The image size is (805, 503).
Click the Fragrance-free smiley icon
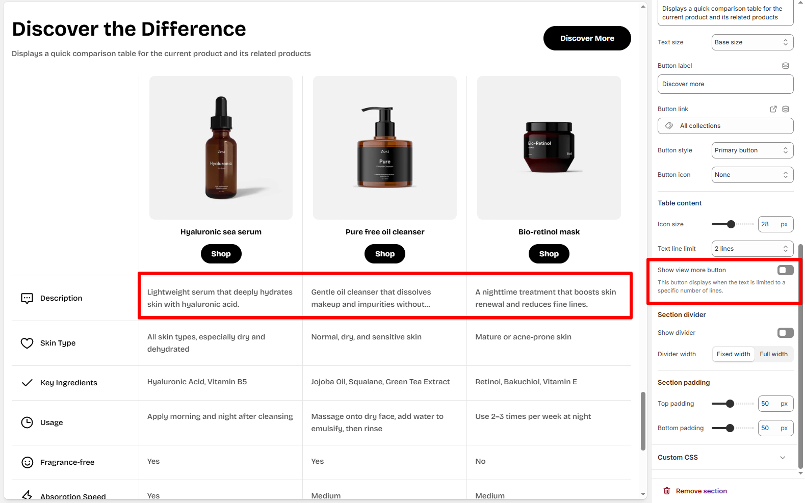pyautogui.click(x=27, y=462)
